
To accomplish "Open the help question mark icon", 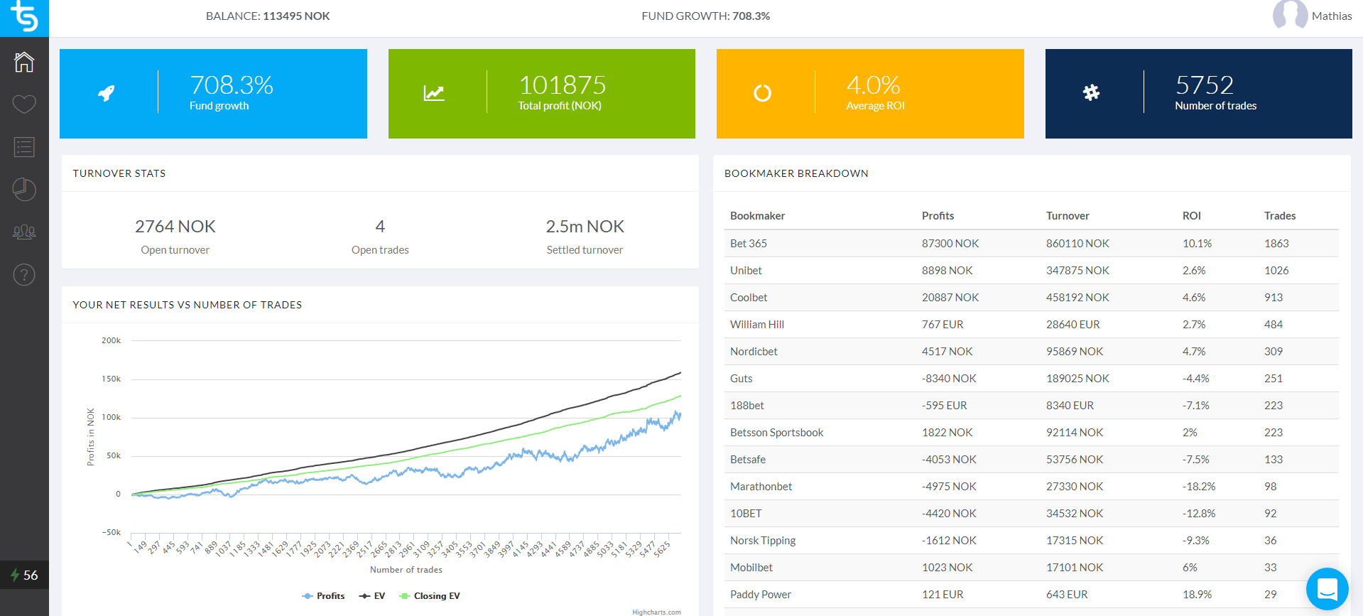I will (x=24, y=275).
